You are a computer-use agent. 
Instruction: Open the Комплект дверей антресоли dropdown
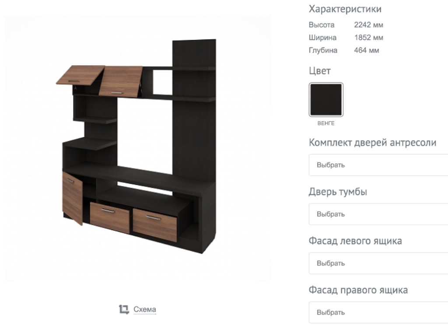(378, 165)
